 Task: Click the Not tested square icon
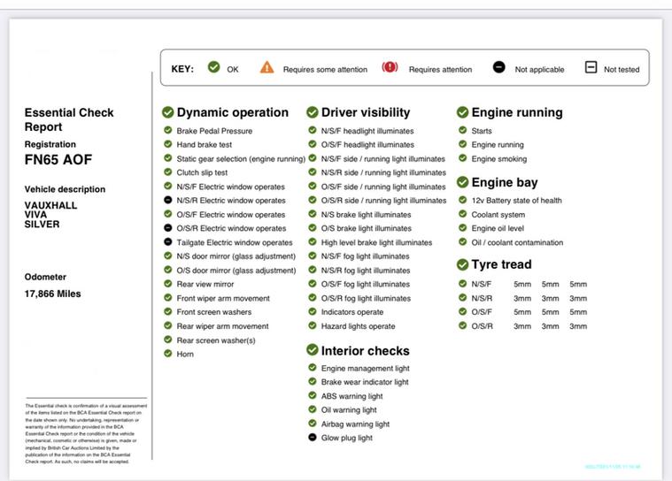[591, 68]
